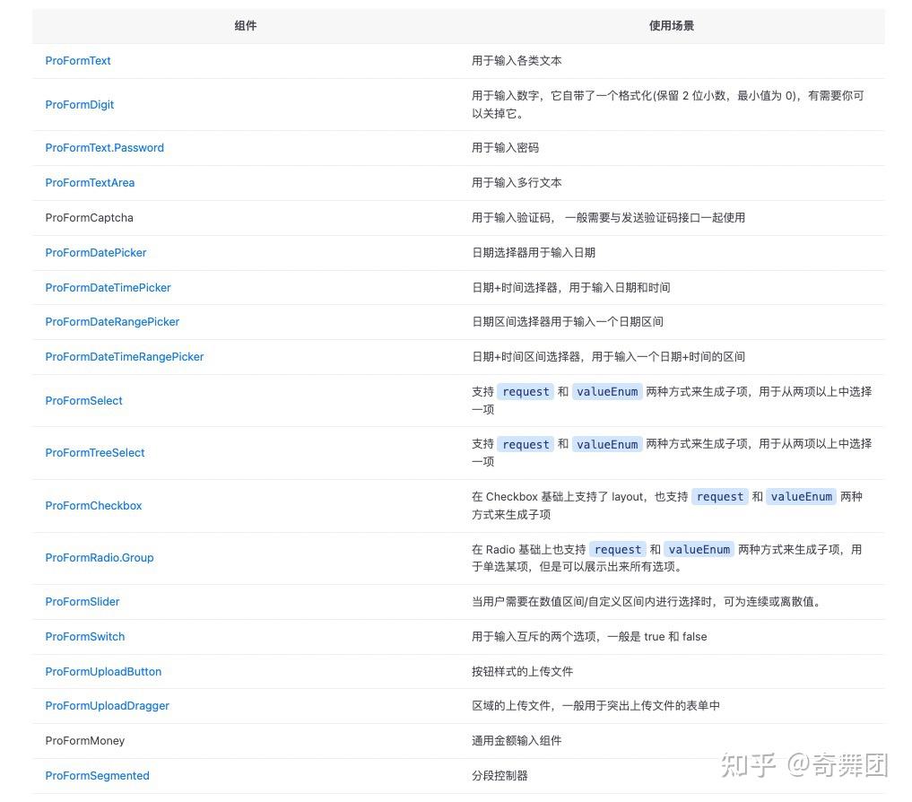The image size is (912, 802).
Task: Open the ProFormSlider component link
Action: click(x=83, y=601)
